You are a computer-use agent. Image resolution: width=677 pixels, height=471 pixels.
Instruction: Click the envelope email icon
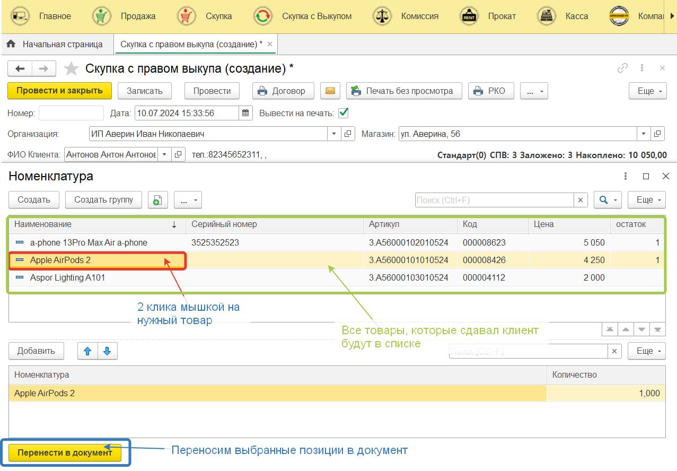330,91
